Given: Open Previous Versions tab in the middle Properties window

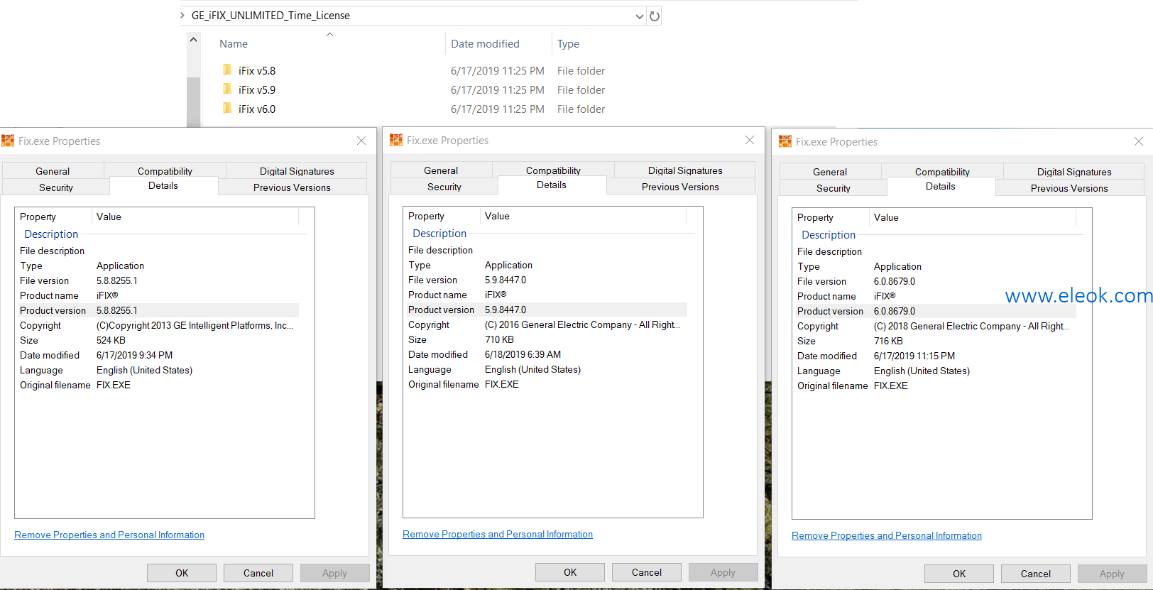Looking at the screenshot, I should (x=680, y=187).
